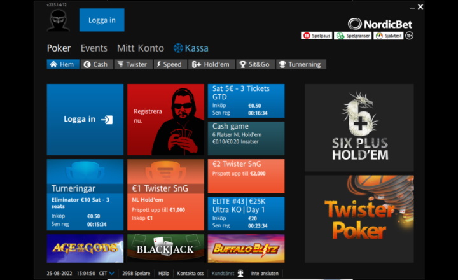Click the customer service agent icon
458x280 pixels.
point(240,273)
